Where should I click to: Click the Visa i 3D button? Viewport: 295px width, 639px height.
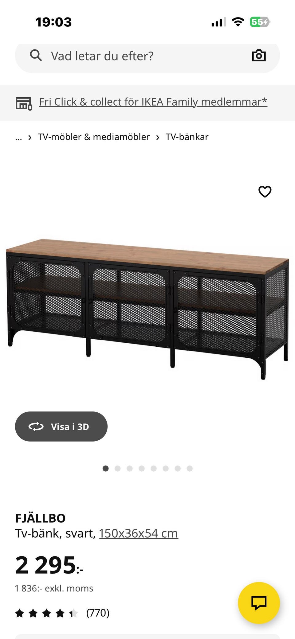[x=61, y=427]
